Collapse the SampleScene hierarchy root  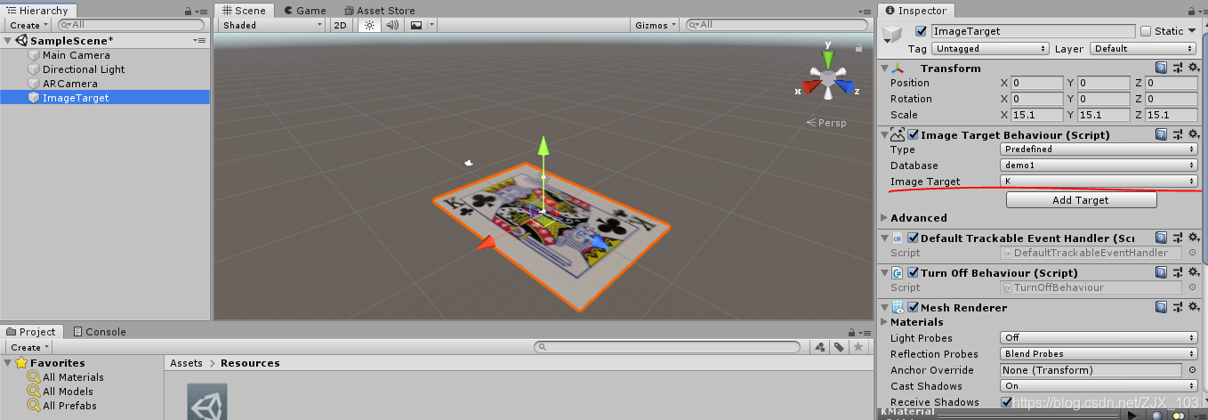click(x=8, y=41)
